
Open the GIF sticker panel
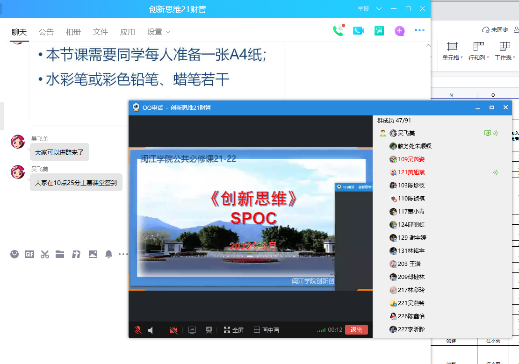[x=29, y=254]
